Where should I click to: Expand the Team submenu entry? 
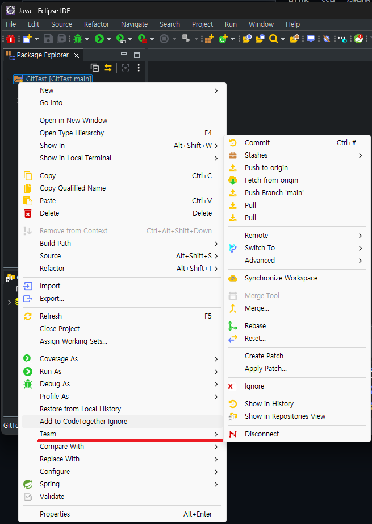[123, 434]
